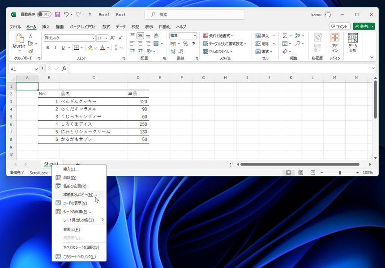
Task: Open the font name dropdown
Action: 93,38
